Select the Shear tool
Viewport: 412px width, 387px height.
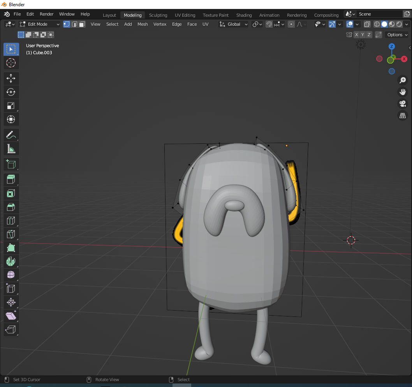(x=11, y=316)
